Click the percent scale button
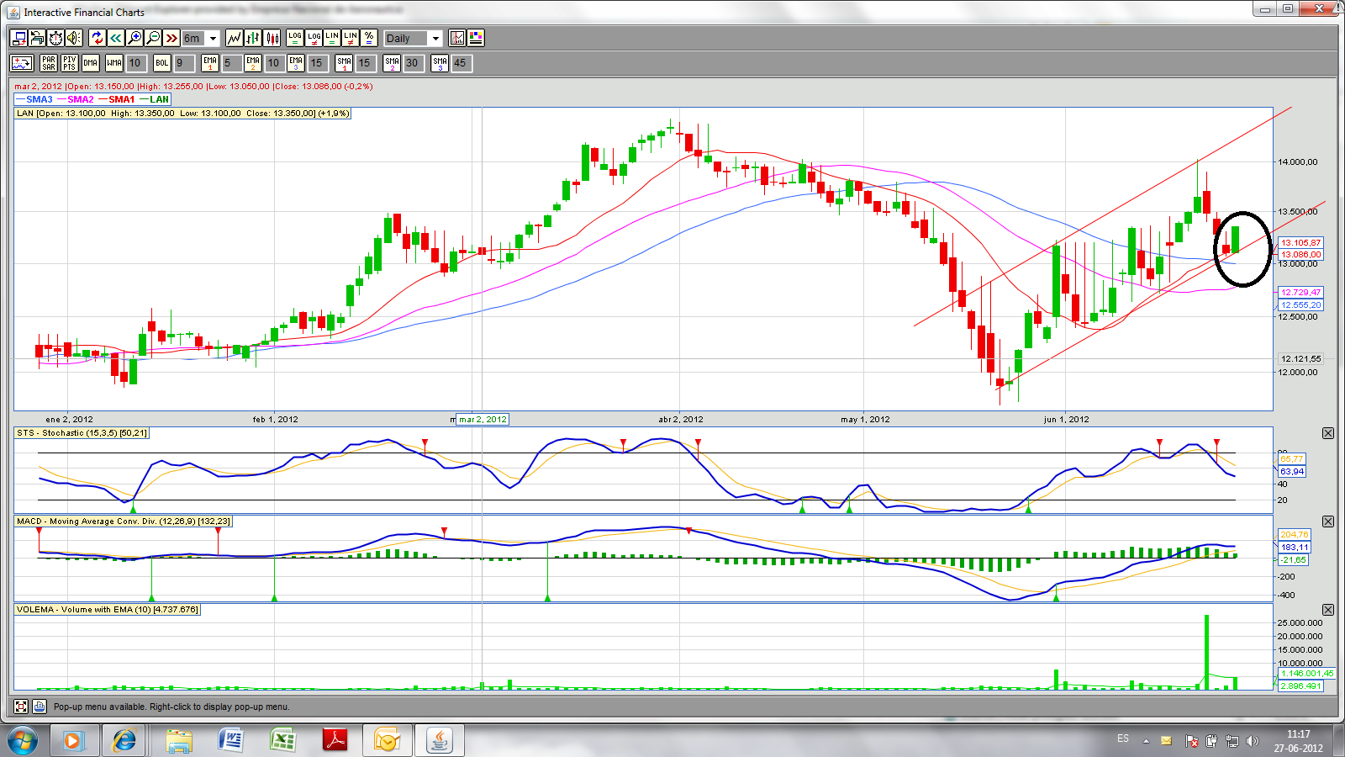The height and width of the screenshot is (757, 1345). [369, 38]
